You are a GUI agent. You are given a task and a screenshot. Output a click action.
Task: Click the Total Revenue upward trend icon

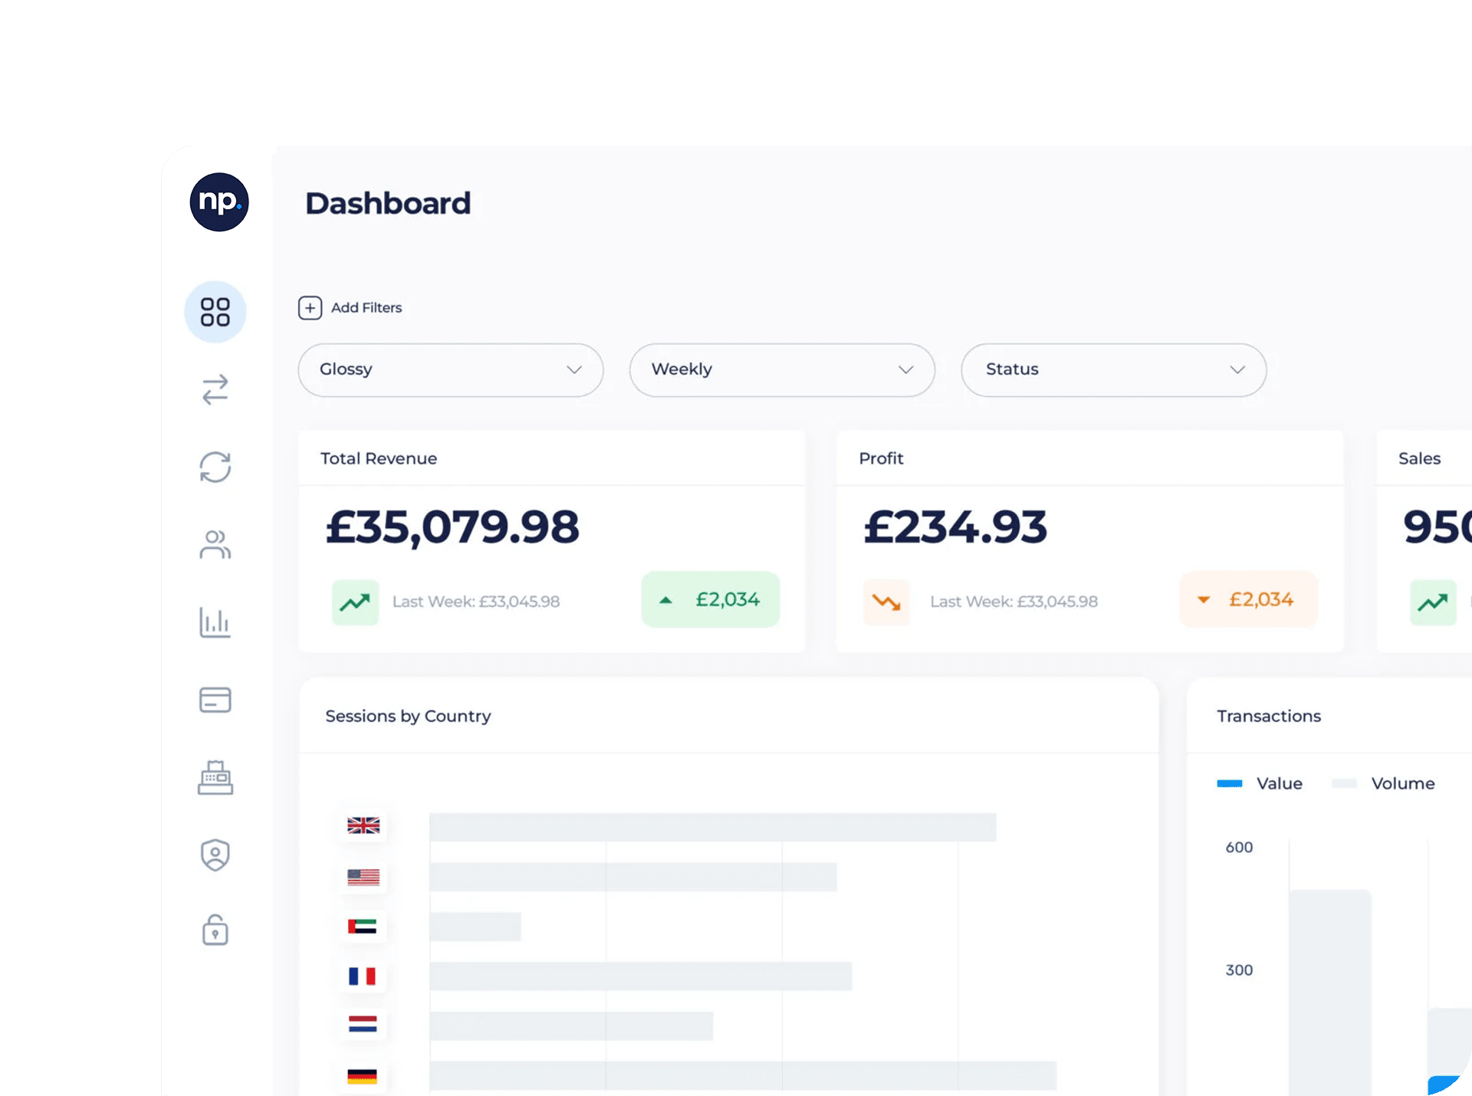point(355,602)
